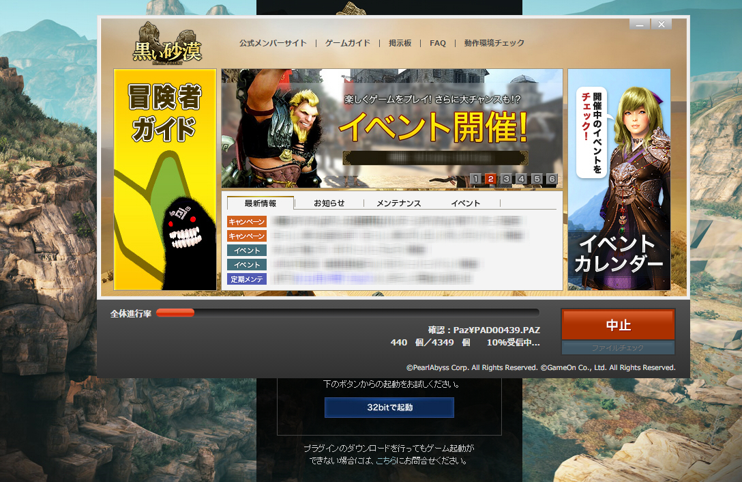742x482 pixels.
Task: Select carousel slide indicator 1
Action: point(476,179)
